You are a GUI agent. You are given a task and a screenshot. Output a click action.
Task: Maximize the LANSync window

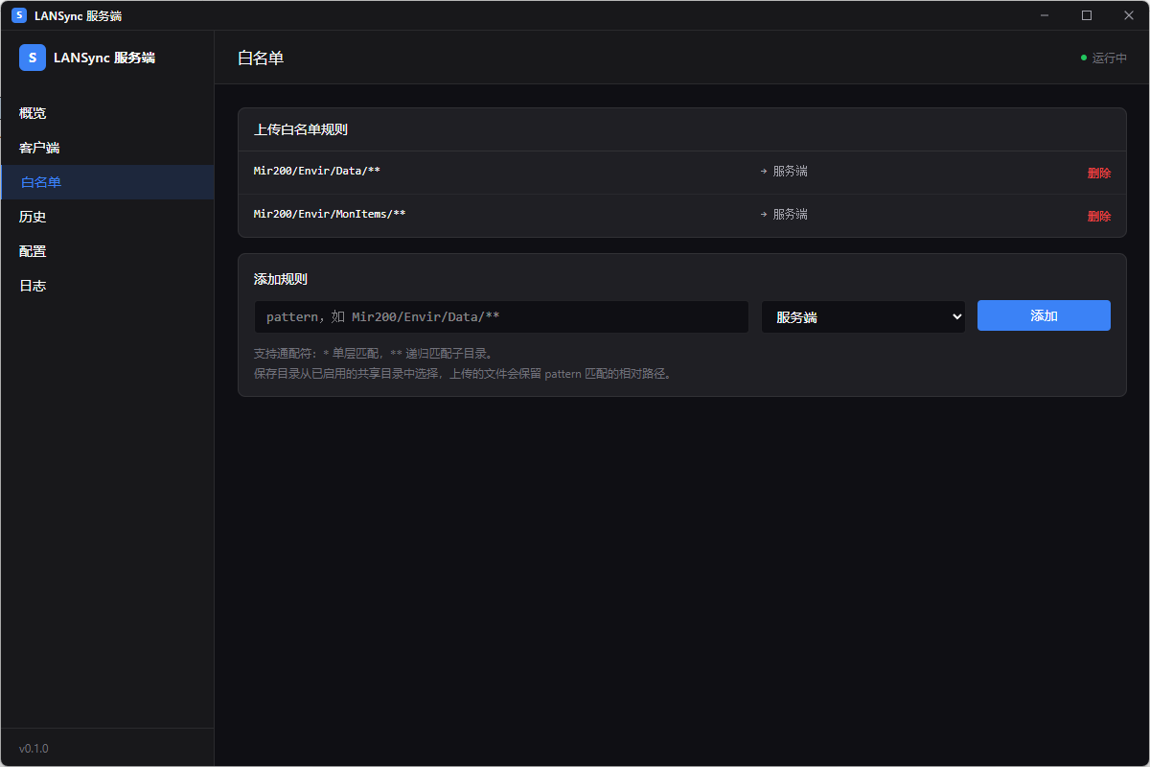coord(1087,15)
